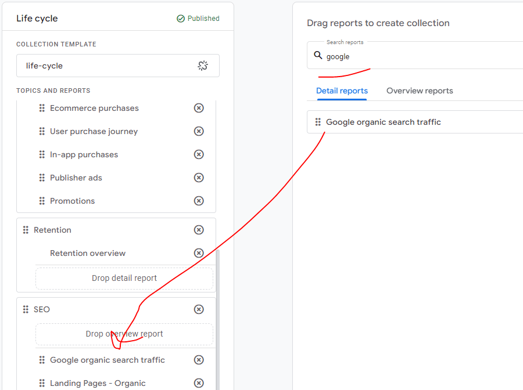Select the Retention overview report
523x390 pixels.
88,253
